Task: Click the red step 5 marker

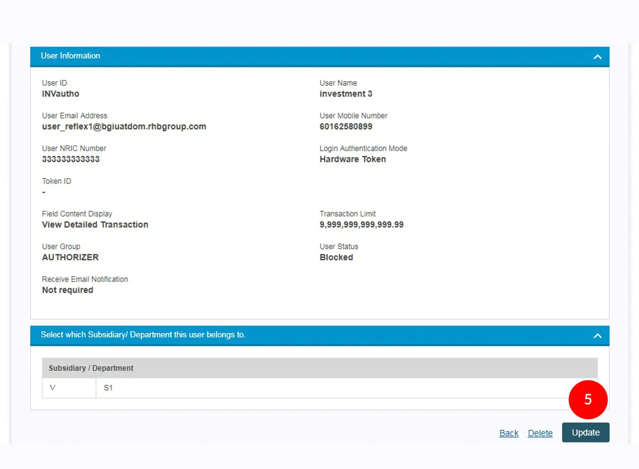Action: (x=588, y=399)
